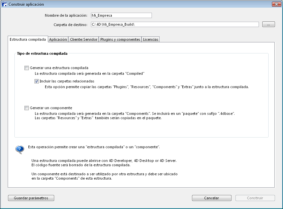Select the Licencias tab

151,39
